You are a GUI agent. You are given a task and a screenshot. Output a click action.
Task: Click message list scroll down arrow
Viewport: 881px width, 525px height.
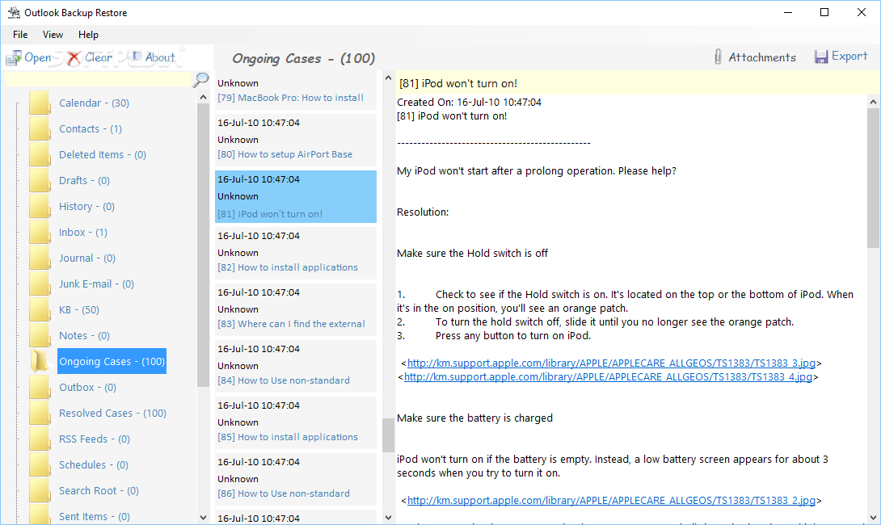(388, 517)
